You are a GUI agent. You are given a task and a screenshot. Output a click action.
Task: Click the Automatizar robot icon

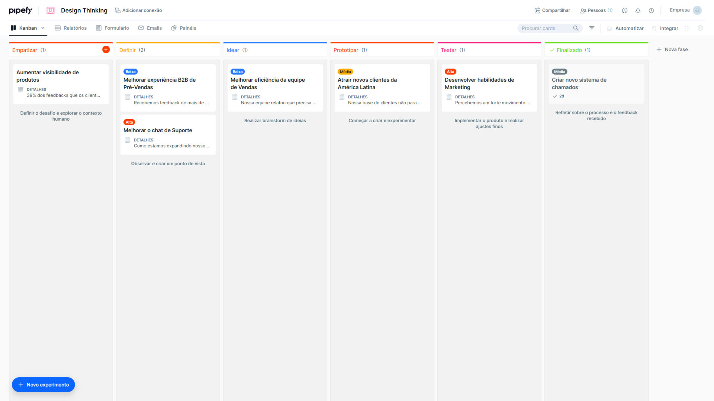pyautogui.click(x=609, y=28)
